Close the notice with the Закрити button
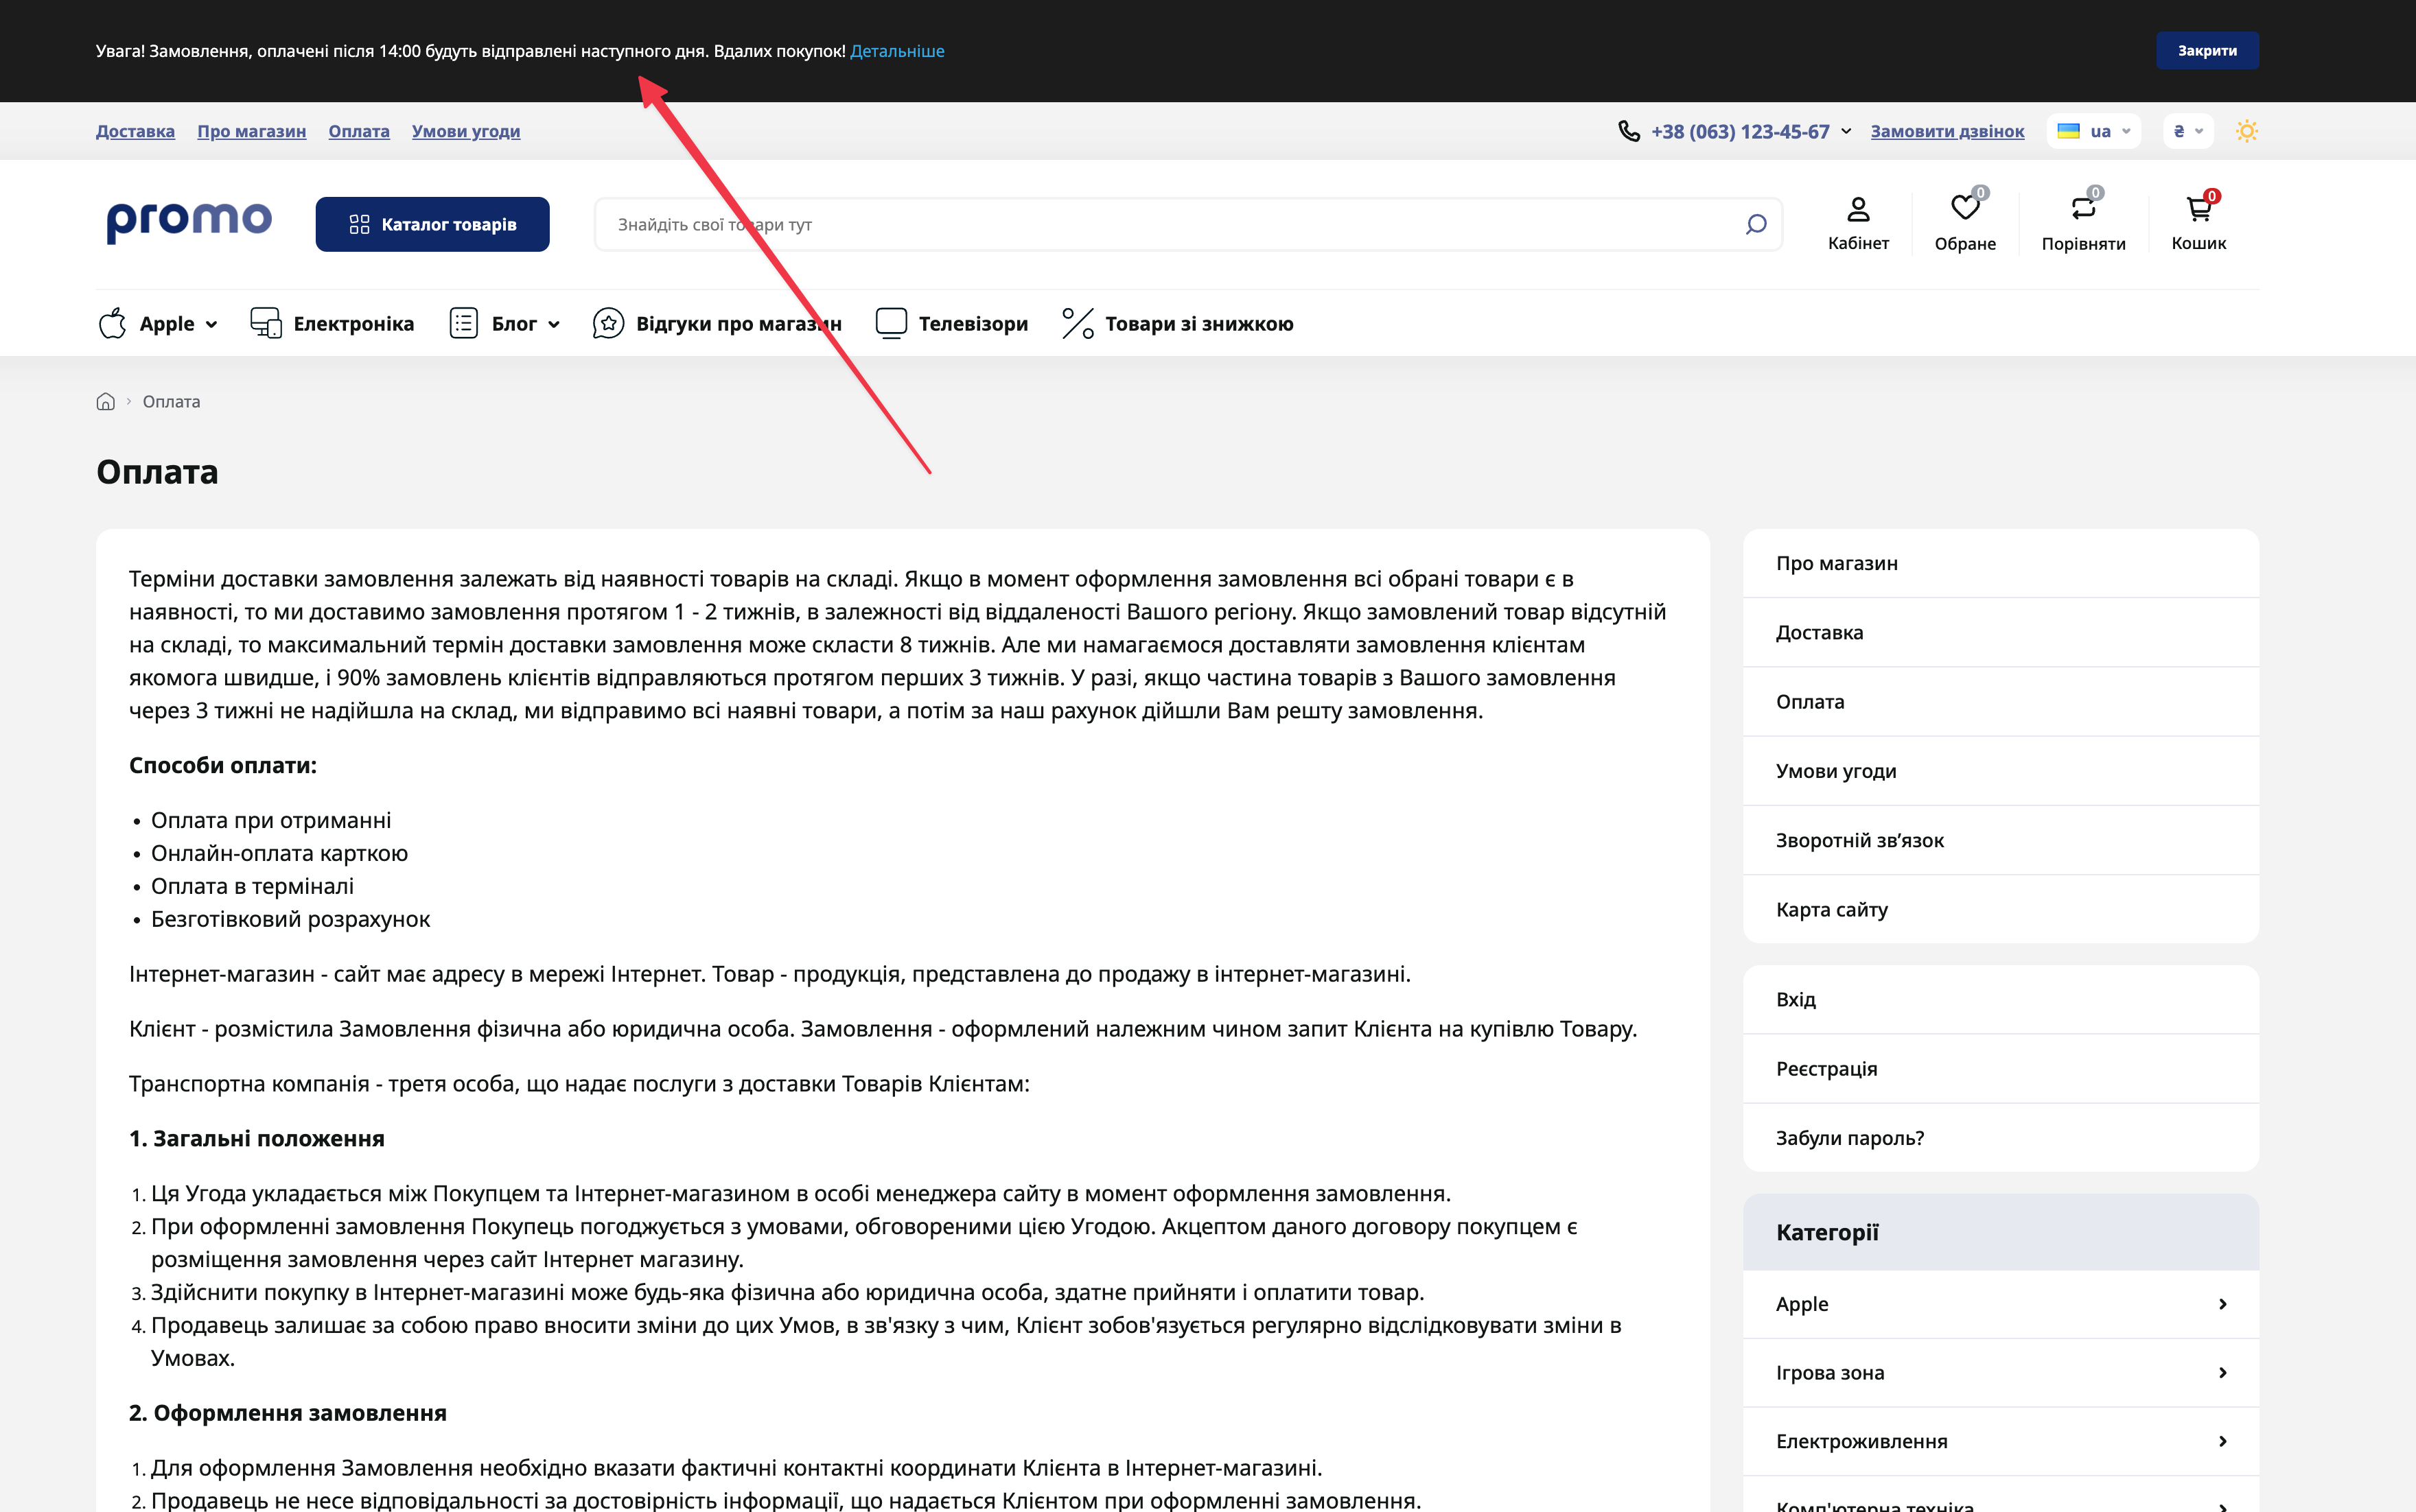The image size is (2416, 1512). point(2206,51)
